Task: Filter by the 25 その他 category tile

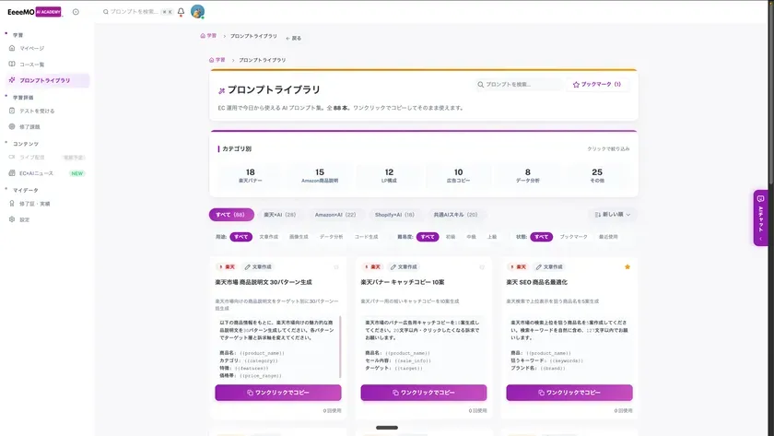Action: [x=597, y=175]
